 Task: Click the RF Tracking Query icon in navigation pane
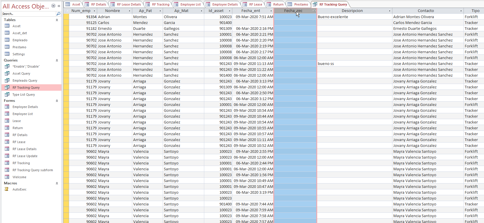(7, 87)
